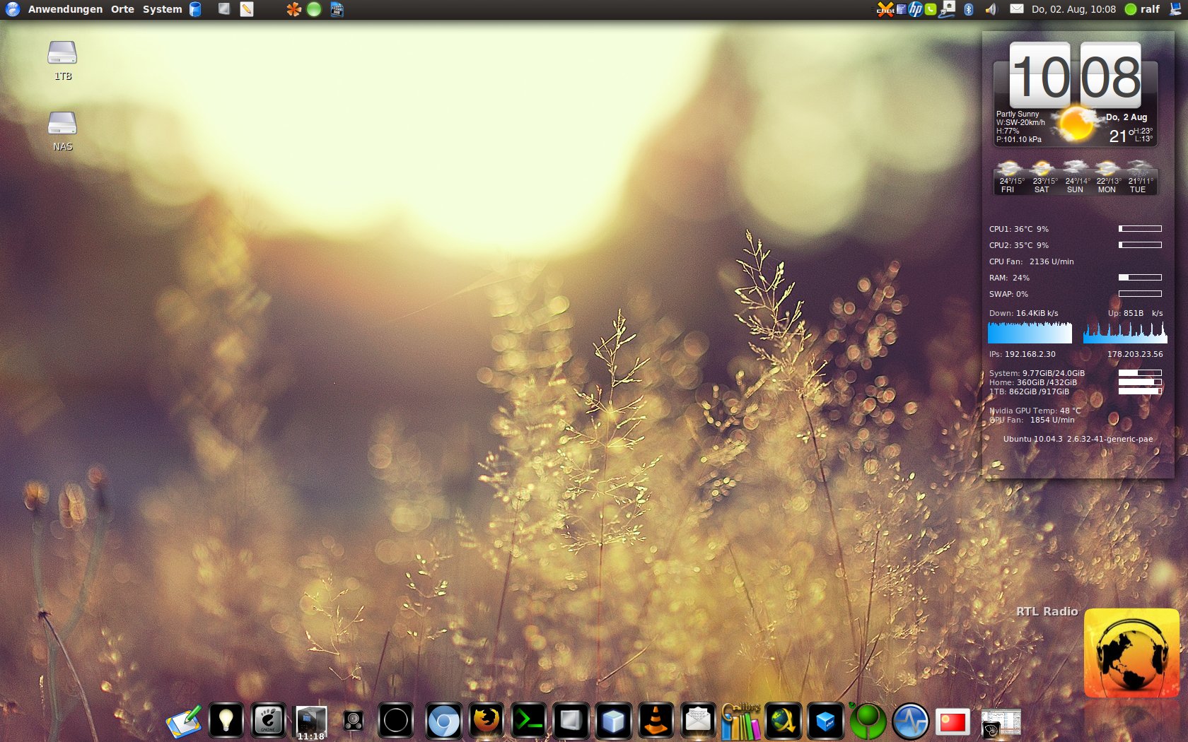Click the date and time in the panel
The image size is (1188, 742).
tap(1073, 9)
